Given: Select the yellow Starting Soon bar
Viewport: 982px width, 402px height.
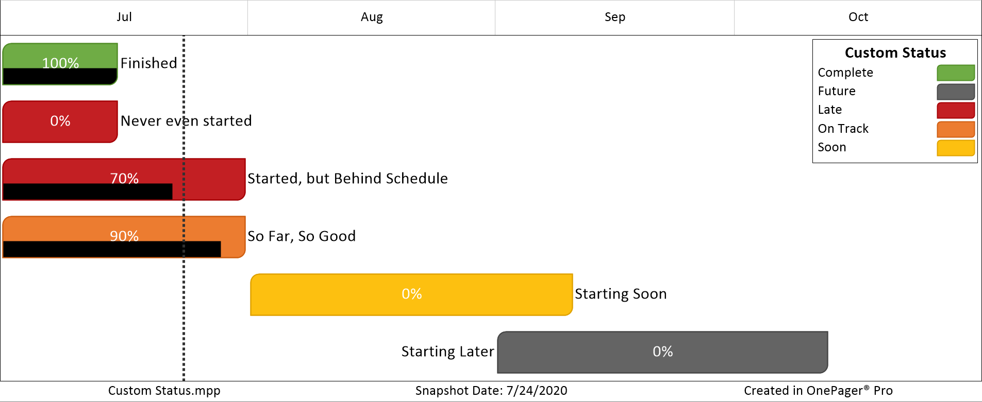Looking at the screenshot, I should (411, 294).
